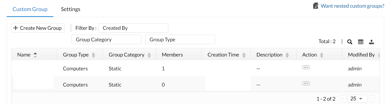Open action menu for second group row
Screen dimensions: 386x104
tap(306, 83)
